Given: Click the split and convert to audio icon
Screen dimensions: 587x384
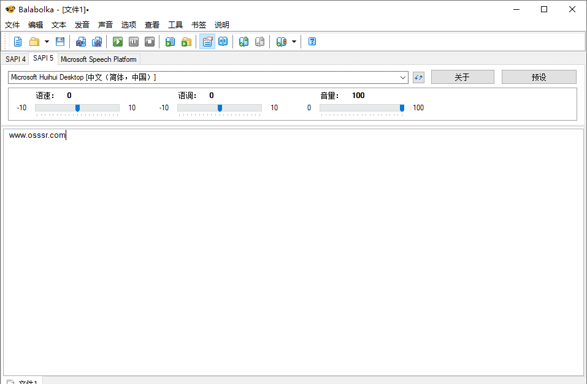Looking at the screenshot, I should pyautogui.click(x=97, y=42).
